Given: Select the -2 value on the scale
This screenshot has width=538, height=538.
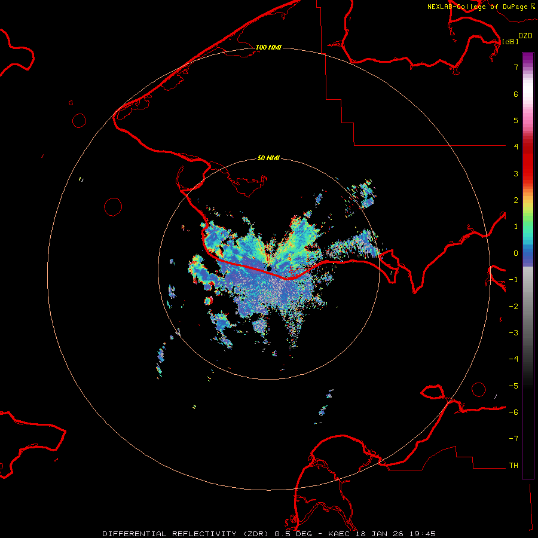Looking at the screenshot, I should (513, 307).
